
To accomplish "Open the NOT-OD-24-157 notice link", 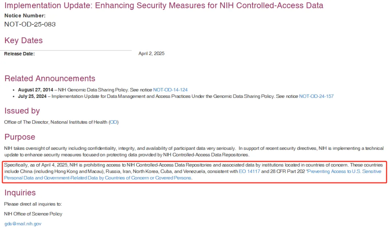I will (x=316, y=96).
